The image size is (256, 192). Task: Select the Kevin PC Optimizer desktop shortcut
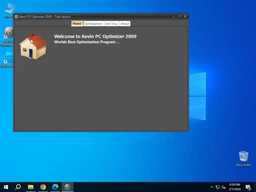(x=7, y=37)
